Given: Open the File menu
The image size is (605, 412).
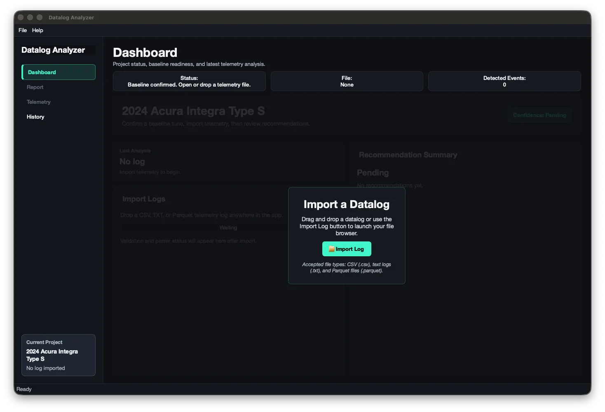Looking at the screenshot, I should 23,30.
